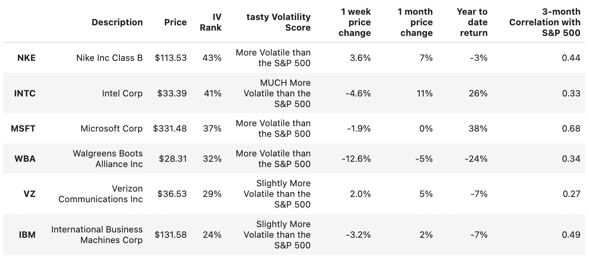Select the IBM ticker symbol
Image resolution: width=589 pixels, height=259 pixels.
(x=27, y=234)
